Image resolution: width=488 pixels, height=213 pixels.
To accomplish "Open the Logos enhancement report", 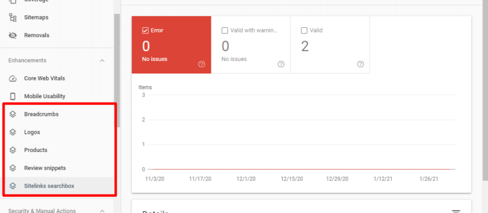I will [x=57, y=132].
